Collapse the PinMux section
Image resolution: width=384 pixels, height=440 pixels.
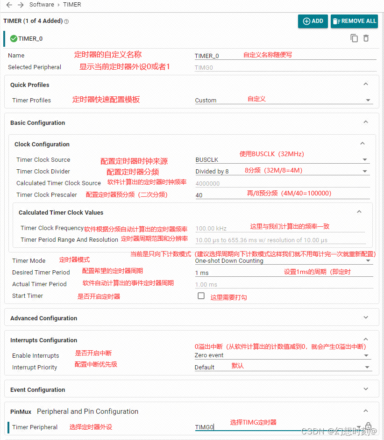point(365,411)
